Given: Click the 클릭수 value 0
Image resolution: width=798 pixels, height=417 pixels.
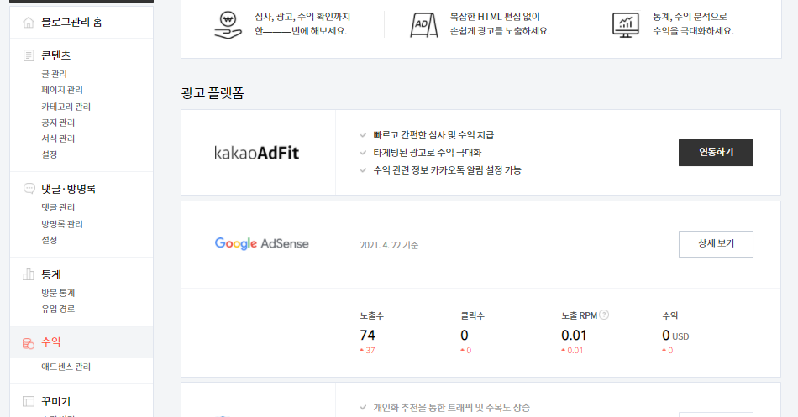Looking at the screenshot, I should pos(465,336).
